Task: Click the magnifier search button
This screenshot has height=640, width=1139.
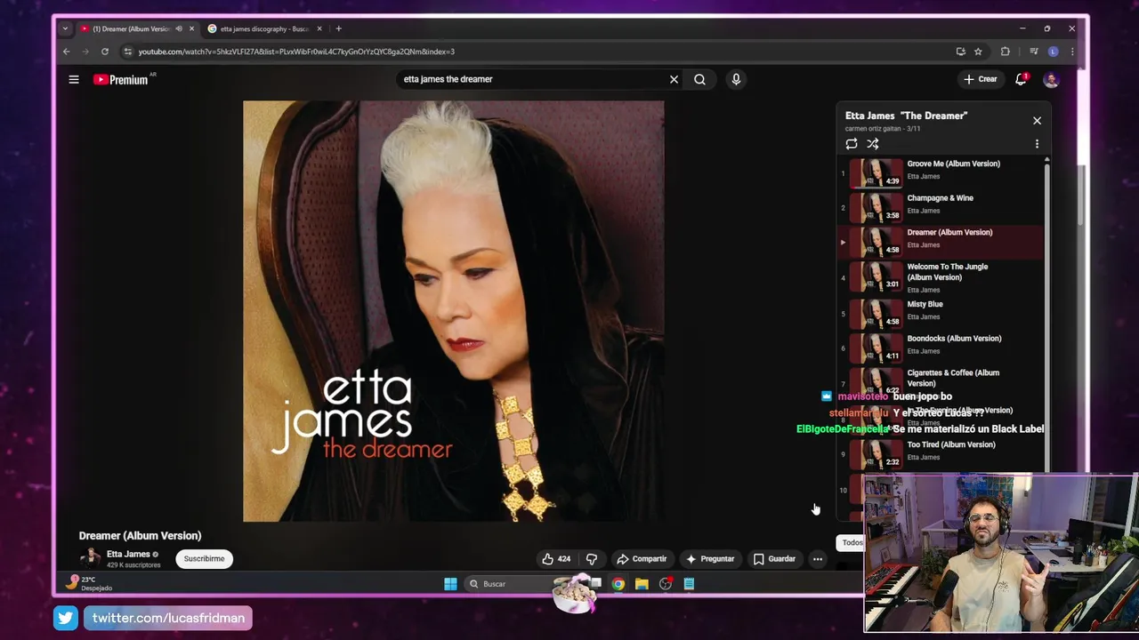Action: click(x=699, y=79)
